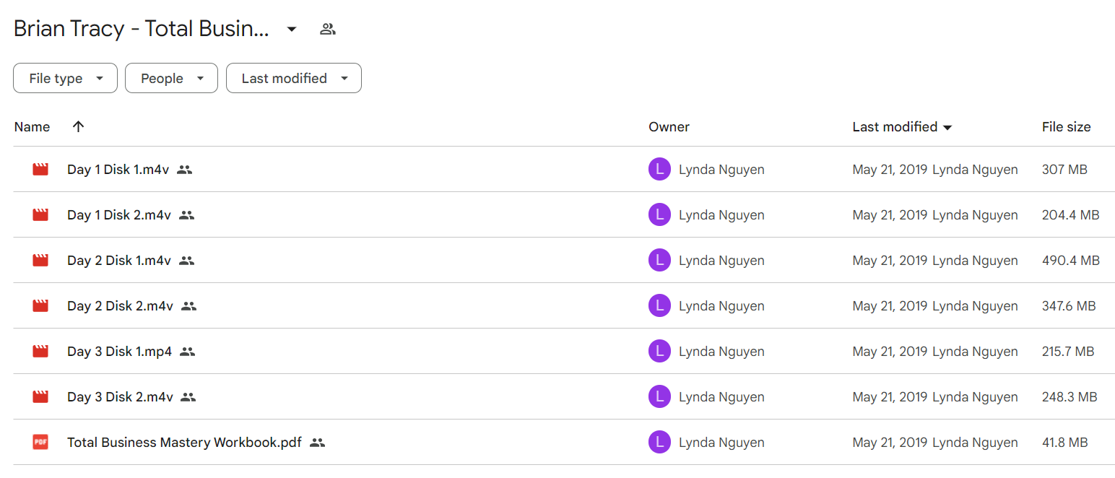
Task: Click owner avatar in Day 2 Disk 2.m4v row
Action: coord(660,306)
